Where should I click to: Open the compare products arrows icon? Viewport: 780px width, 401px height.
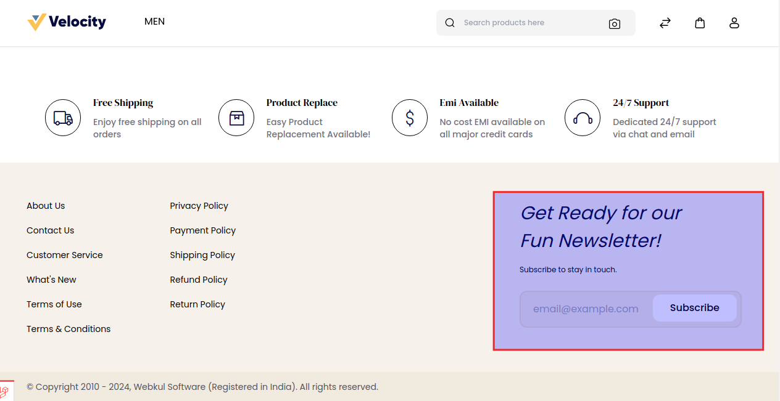(665, 23)
